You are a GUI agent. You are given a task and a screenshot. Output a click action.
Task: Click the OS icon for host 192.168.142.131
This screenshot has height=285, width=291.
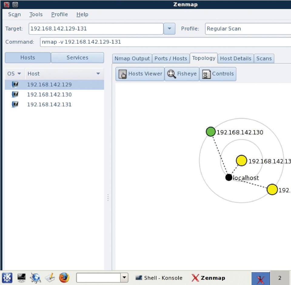pos(15,104)
